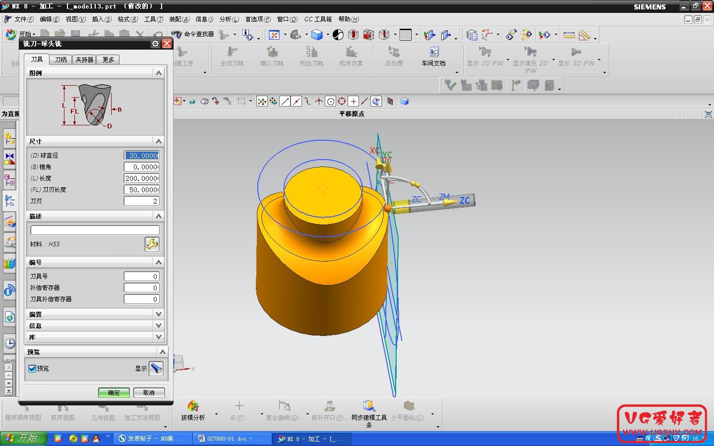The image size is (714, 446).
Task: Open the 发表帖子 browser taskbar item
Action: pyautogui.click(x=153, y=439)
